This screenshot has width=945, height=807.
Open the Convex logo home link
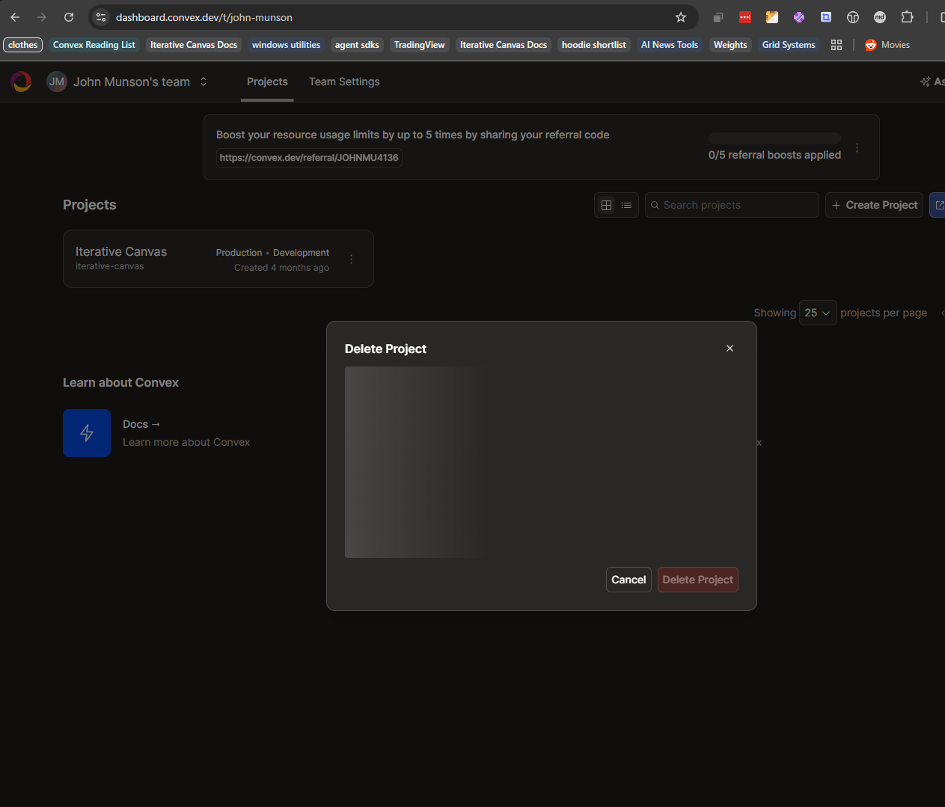[x=22, y=82]
